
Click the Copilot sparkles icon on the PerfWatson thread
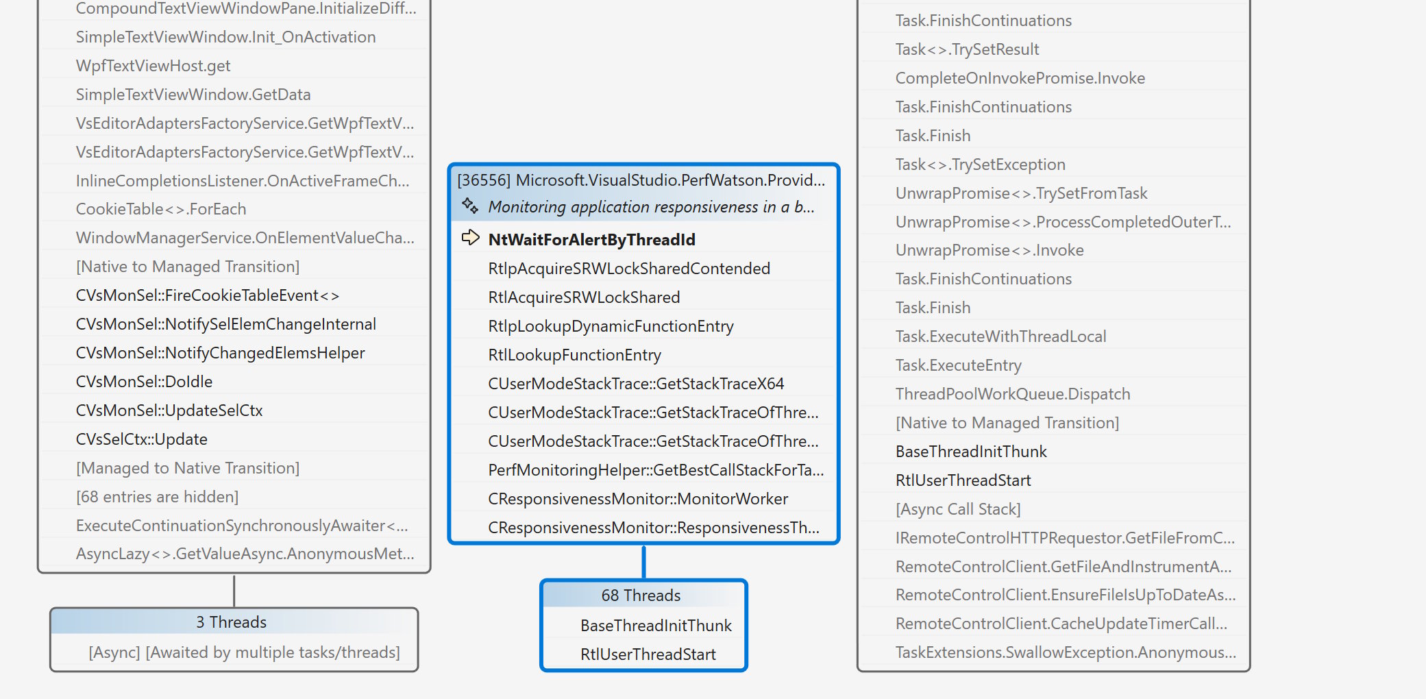click(x=470, y=206)
